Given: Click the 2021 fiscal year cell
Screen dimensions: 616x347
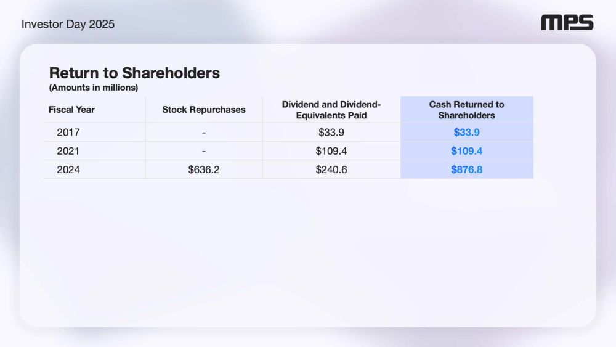Looking at the screenshot, I should [x=68, y=151].
